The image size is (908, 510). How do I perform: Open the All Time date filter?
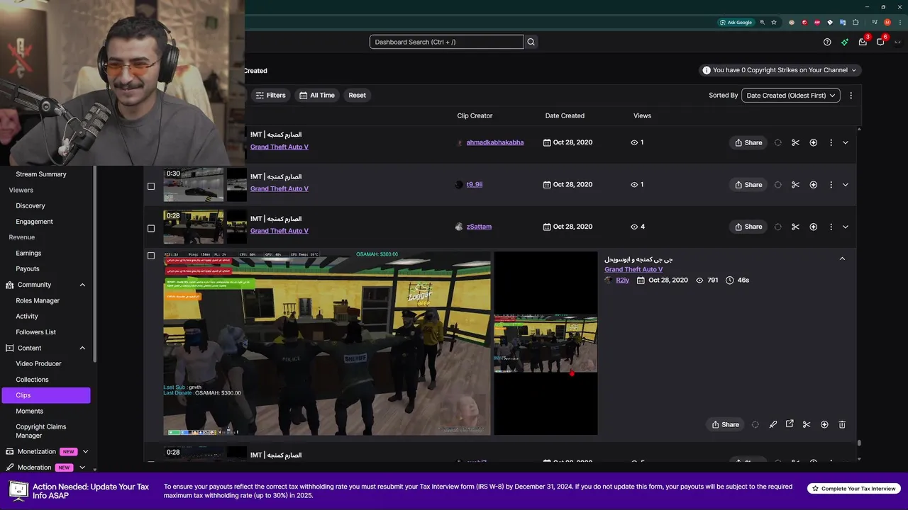coord(317,95)
